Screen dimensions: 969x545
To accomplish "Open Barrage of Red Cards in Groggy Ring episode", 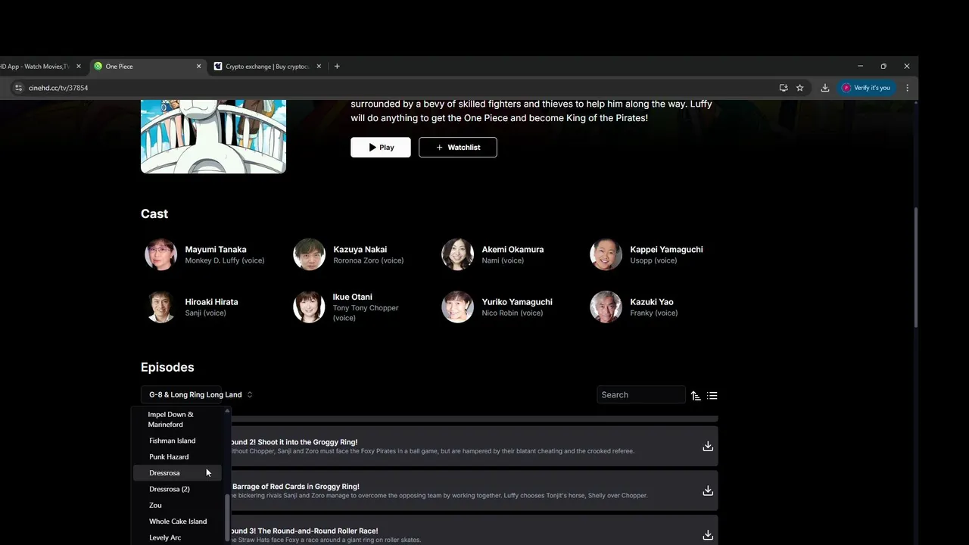I will pos(474,490).
